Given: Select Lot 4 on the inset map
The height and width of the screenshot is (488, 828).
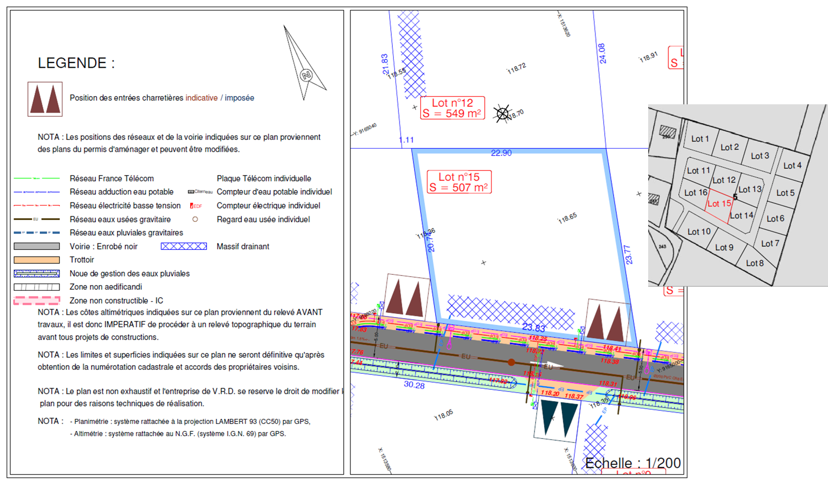Looking at the screenshot, I should tap(792, 166).
